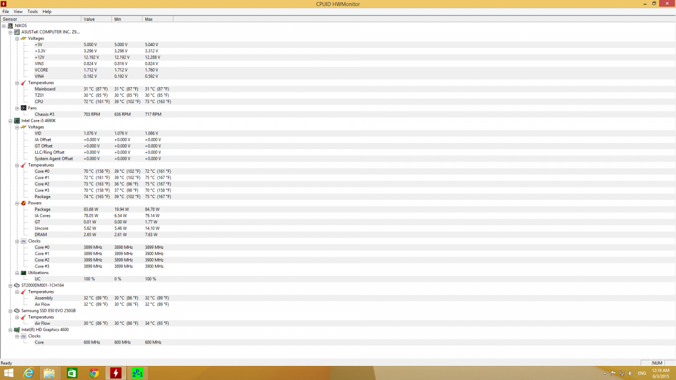Click the network tray icon
The width and height of the screenshot is (676, 380).
pyautogui.click(x=621, y=373)
